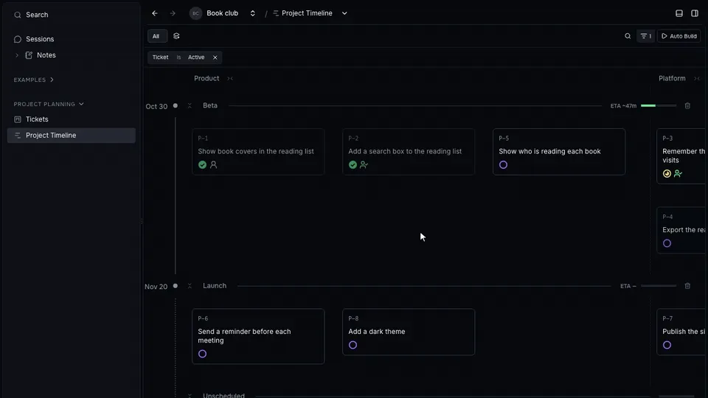Toggle the status circle on P-5
This screenshot has height=398, width=708.
click(x=503, y=164)
